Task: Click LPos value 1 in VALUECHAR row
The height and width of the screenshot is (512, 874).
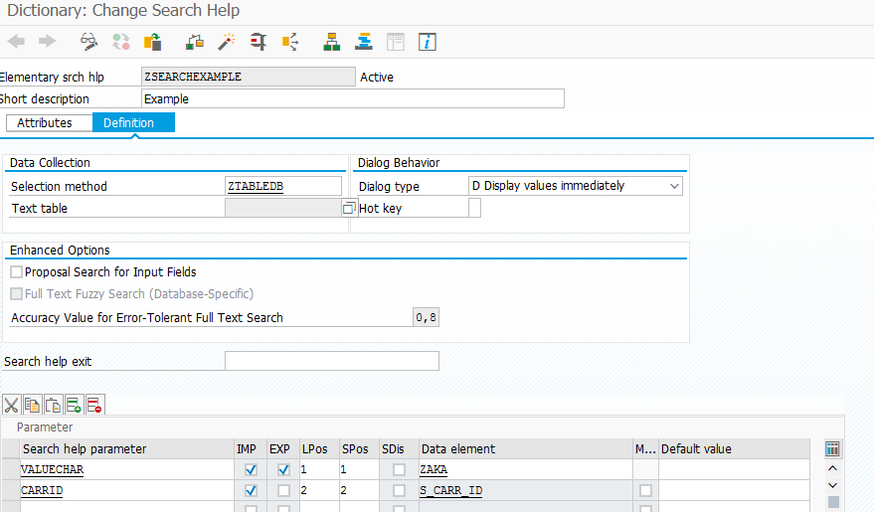Action: click(319, 469)
